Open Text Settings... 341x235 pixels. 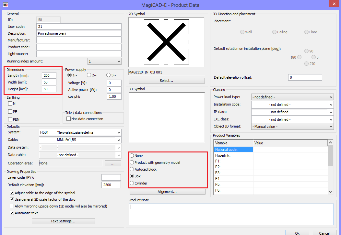point(63,221)
